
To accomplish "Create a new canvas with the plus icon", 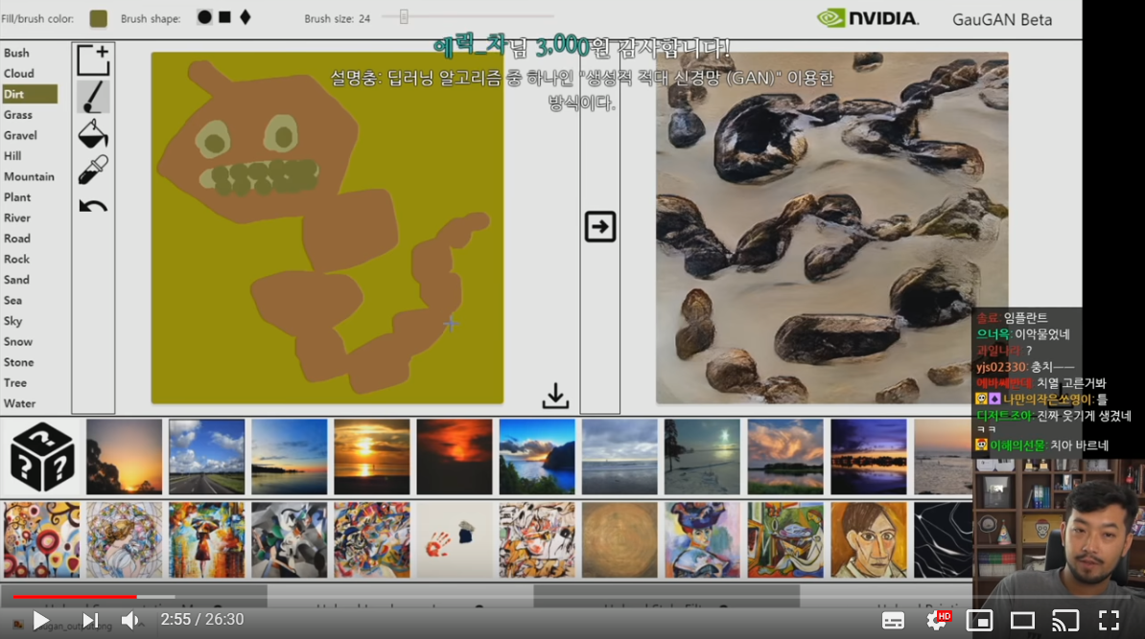I will [x=93, y=60].
